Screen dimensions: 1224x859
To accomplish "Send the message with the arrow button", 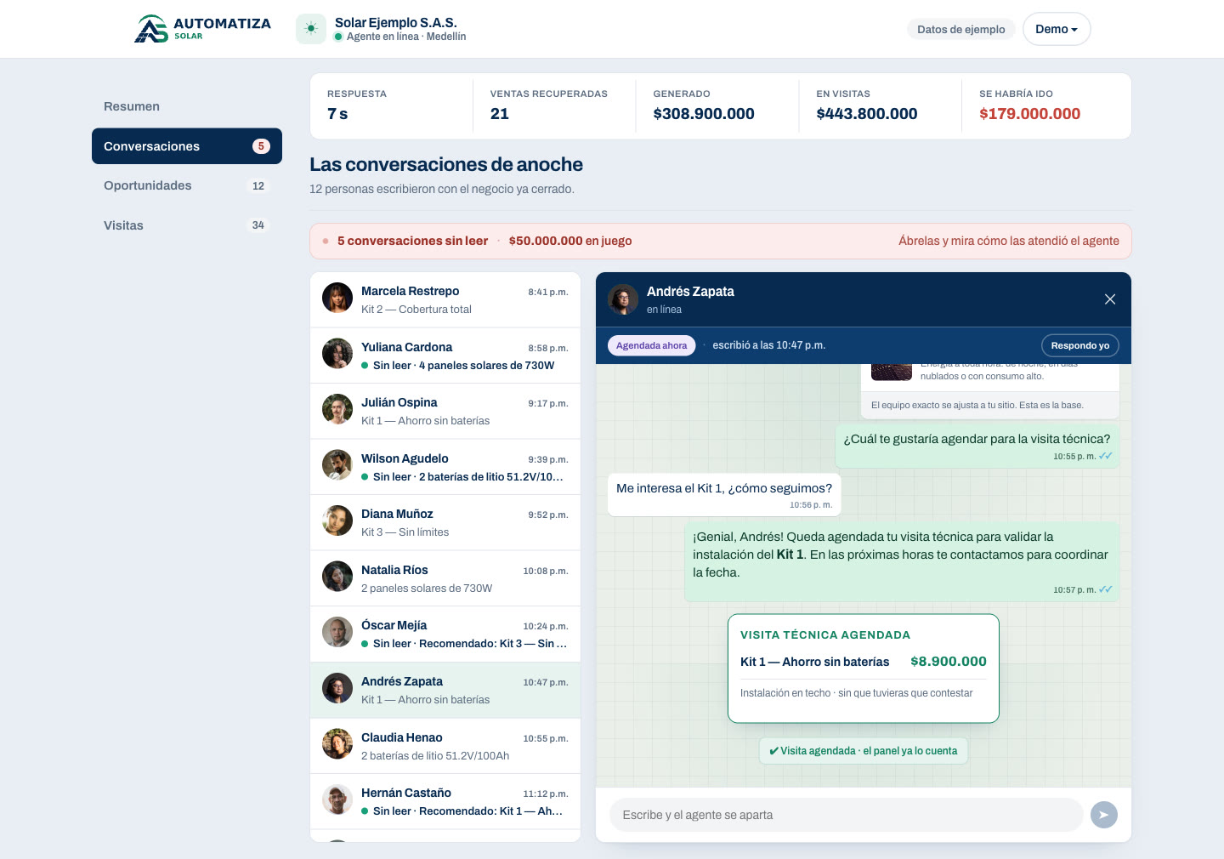I will [x=1104, y=815].
